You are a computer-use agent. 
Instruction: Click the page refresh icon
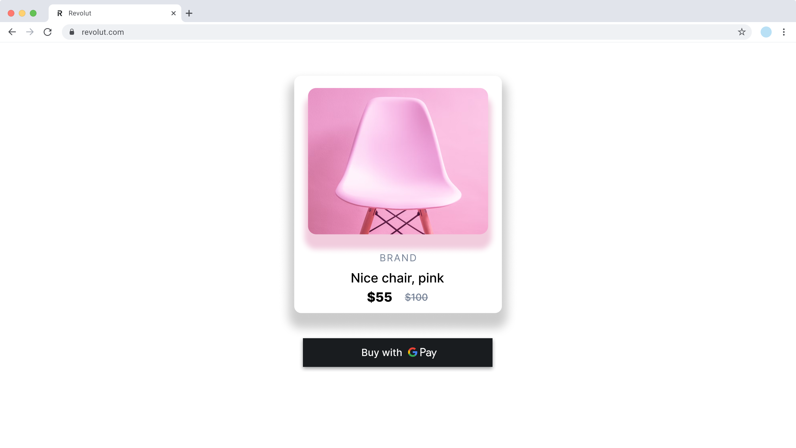pyautogui.click(x=48, y=32)
